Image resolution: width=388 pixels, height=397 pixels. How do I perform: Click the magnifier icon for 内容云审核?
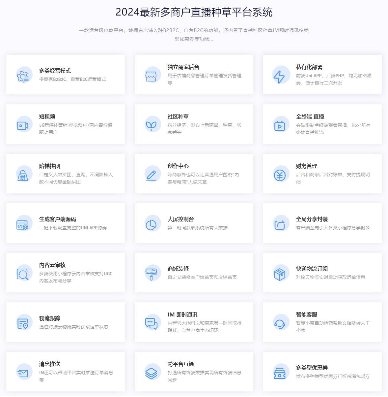(23, 274)
